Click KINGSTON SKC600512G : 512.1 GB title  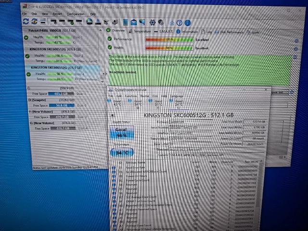click(189, 115)
